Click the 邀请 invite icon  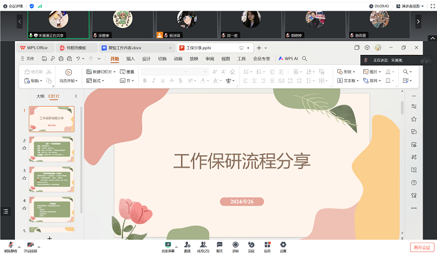click(x=187, y=244)
